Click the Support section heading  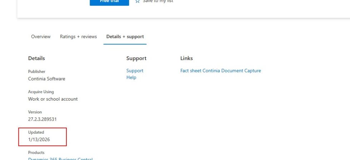point(136,58)
